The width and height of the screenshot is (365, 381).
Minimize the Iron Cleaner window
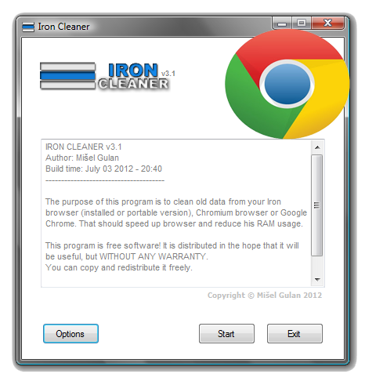[282, 24]
